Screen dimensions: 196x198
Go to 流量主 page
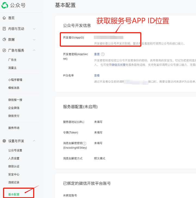tap(12, 68)
